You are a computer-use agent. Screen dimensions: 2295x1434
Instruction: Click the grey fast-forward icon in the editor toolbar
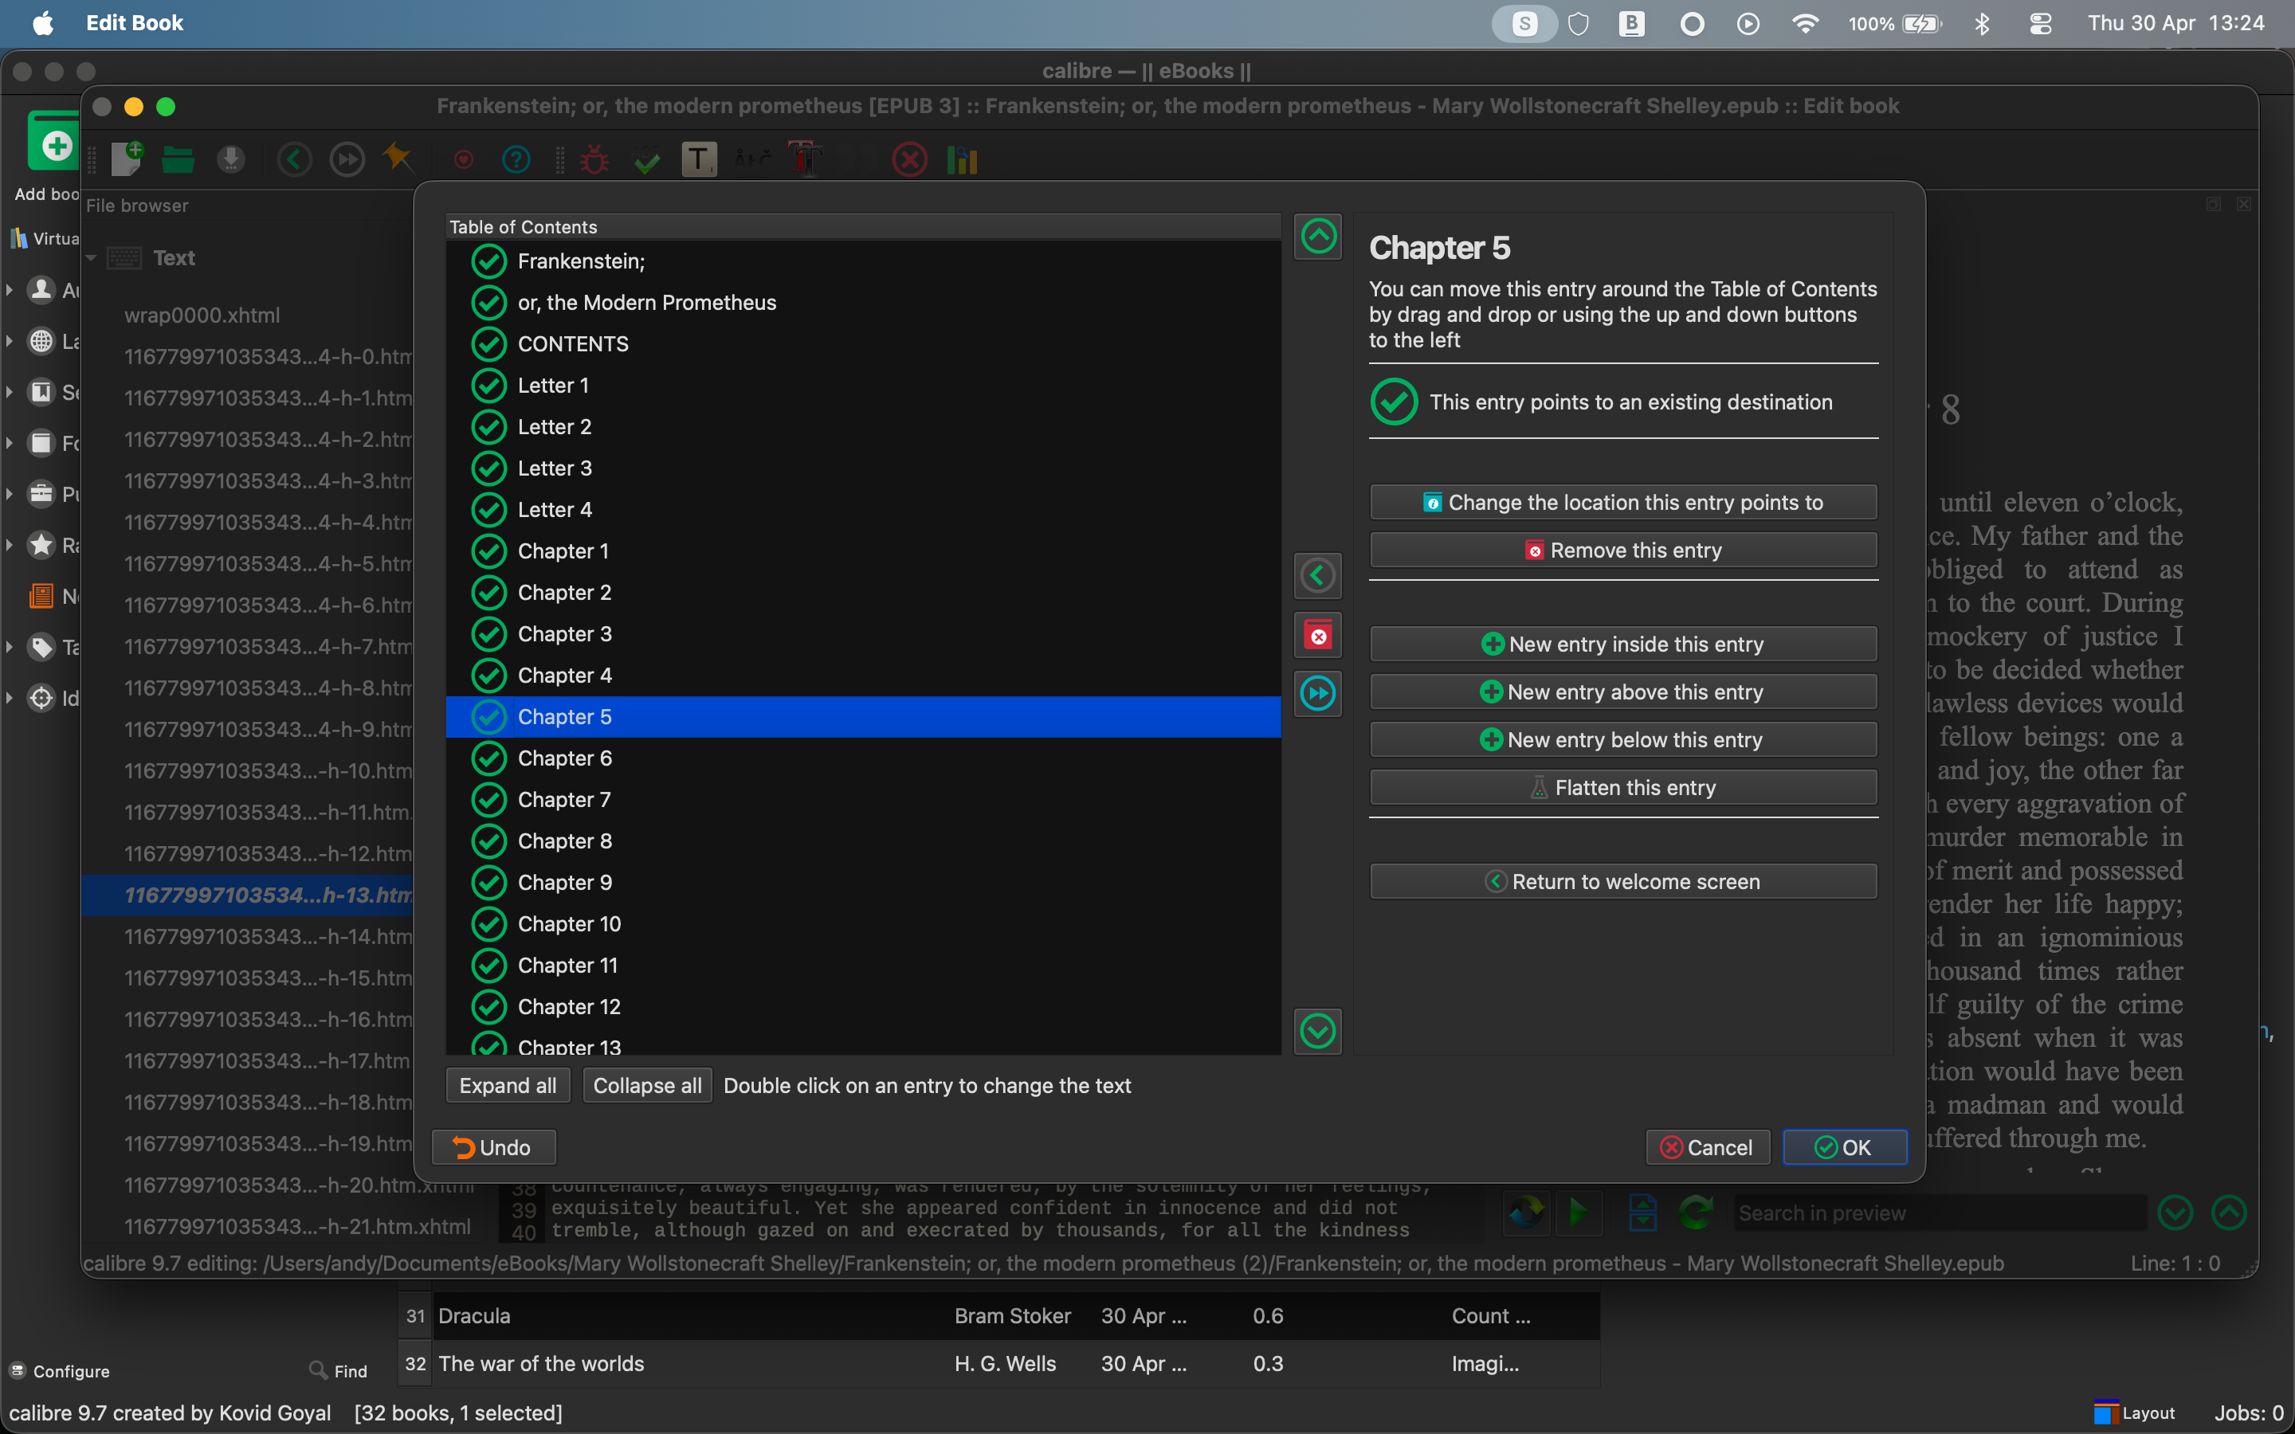(x=347, y=159)
